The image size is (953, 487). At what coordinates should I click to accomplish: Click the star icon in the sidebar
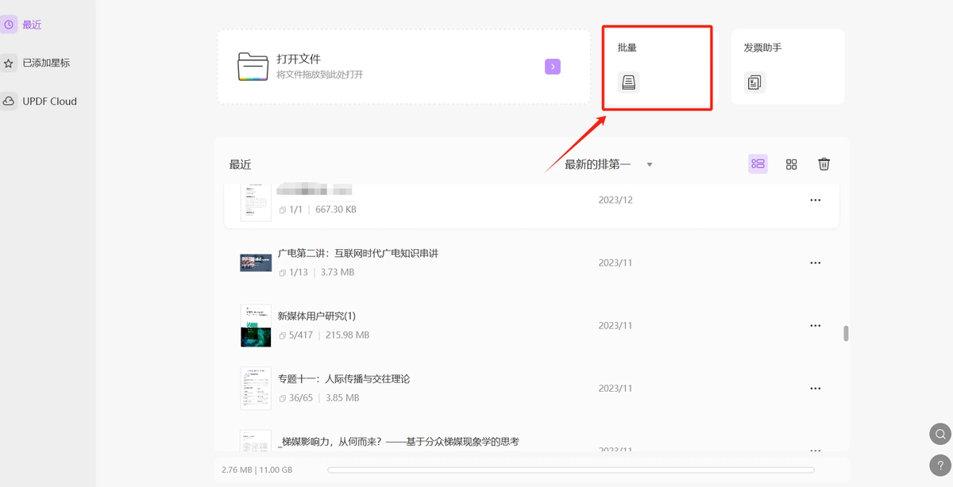pyautogui.click(x=9, y=63)
